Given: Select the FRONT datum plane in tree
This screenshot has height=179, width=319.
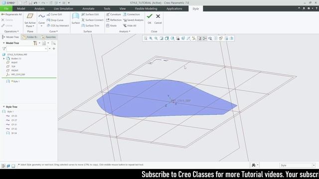Looking at the screenshot, I should [x=14, y=71].
